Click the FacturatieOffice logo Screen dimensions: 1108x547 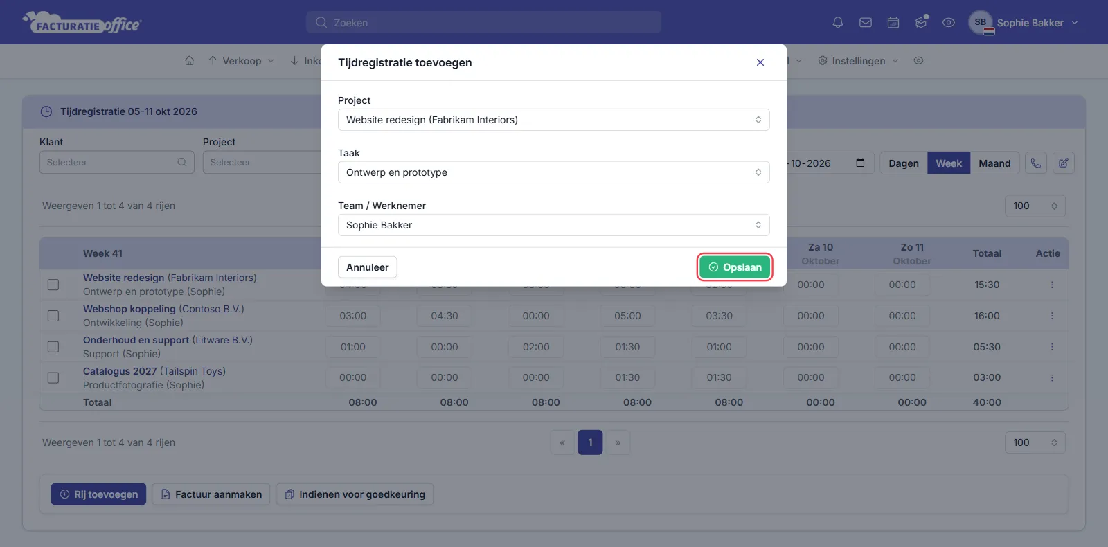(x=82, y=23)
